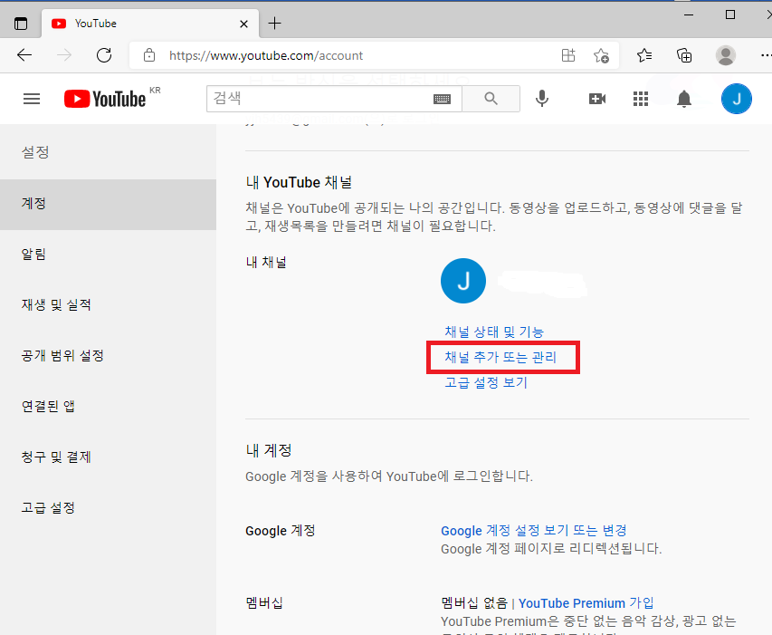
Task: Open the YouTube hamburger guide menu
Action: point(32,99)
